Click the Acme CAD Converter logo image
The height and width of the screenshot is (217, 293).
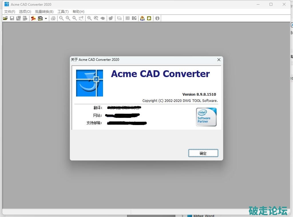tap(90, 83)
